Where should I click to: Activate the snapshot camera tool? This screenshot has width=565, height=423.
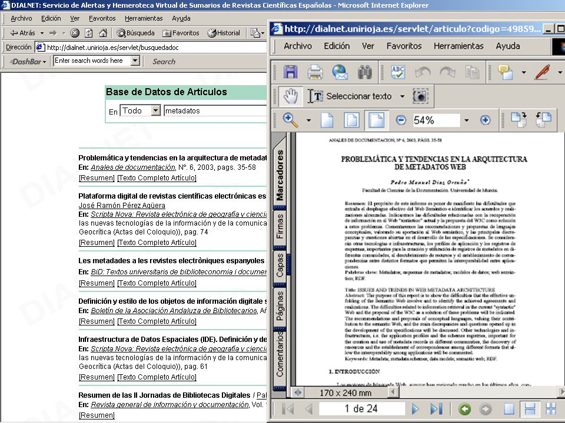pyautogui.click(x=420, y=96)
